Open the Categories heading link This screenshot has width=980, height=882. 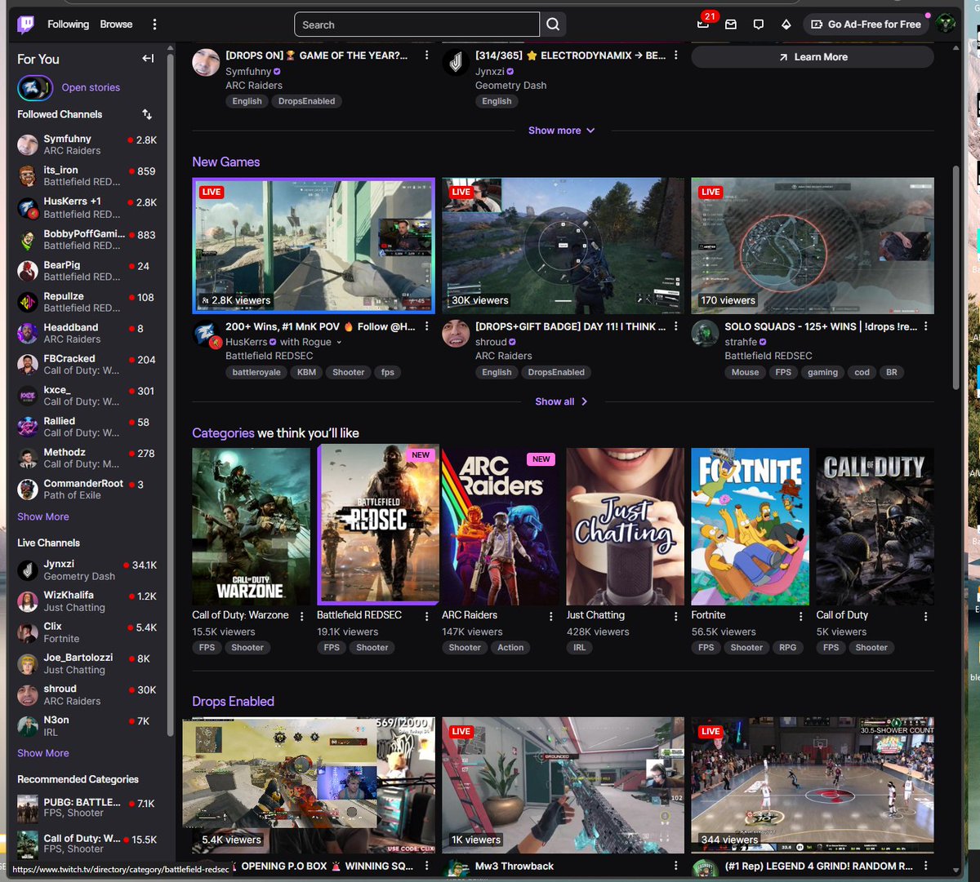(223, 432)
